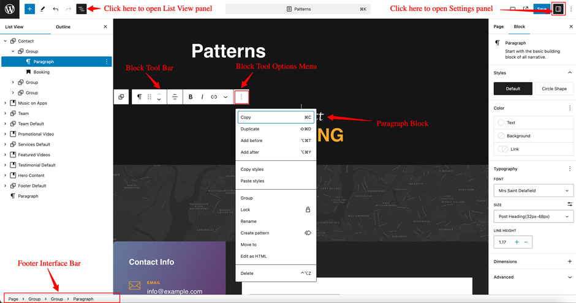Toggle bold formatting in block toolbar

click(x=191, y=97)
